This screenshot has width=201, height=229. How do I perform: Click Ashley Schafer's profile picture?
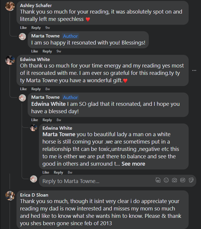tap(10, 6)
